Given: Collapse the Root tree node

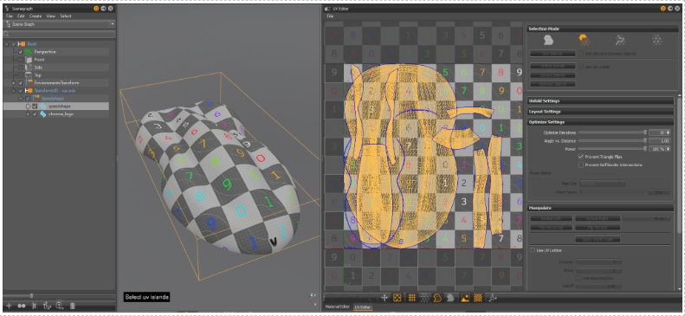Looking at the screenshot, I should 7,44.
